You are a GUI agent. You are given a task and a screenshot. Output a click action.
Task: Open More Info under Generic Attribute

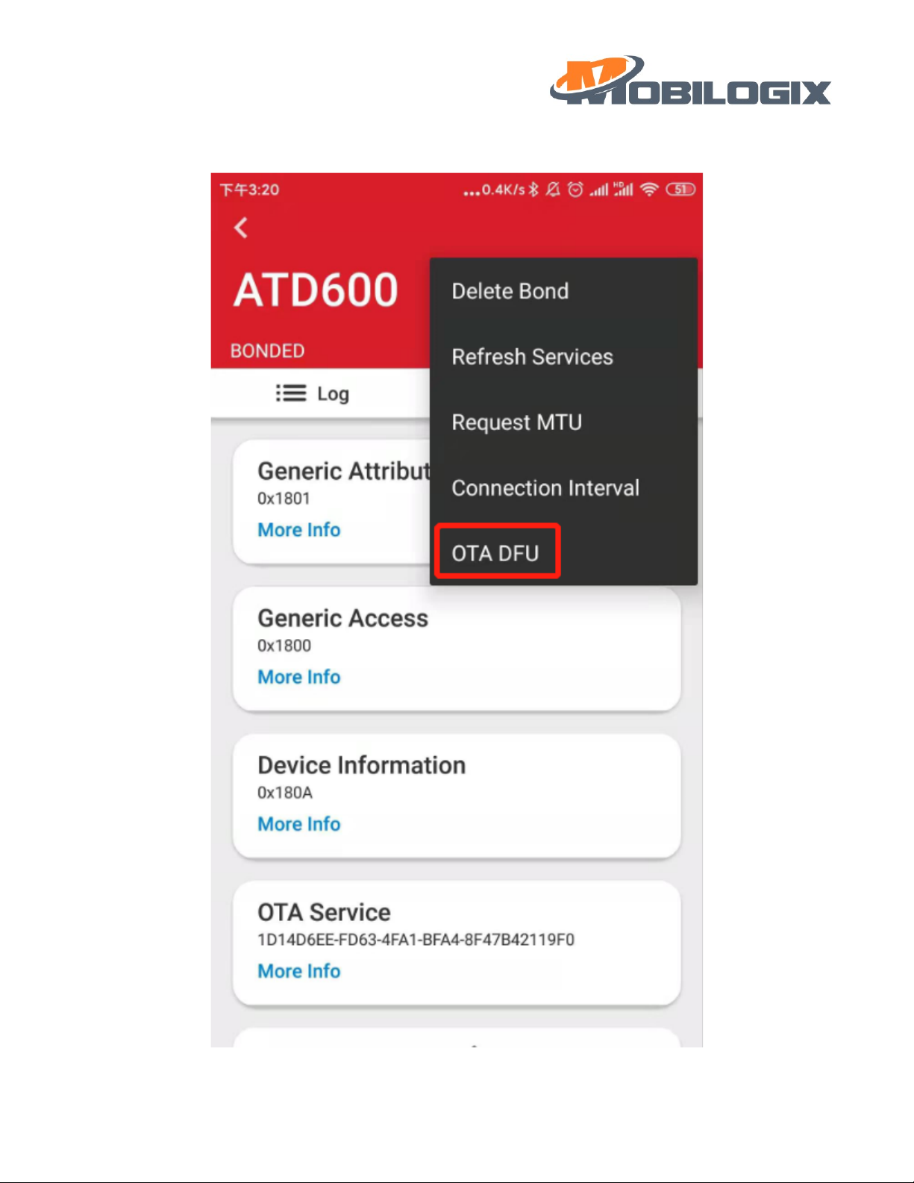299,530
